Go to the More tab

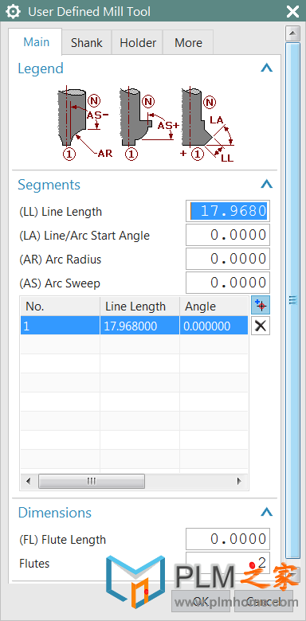(188, 43)
